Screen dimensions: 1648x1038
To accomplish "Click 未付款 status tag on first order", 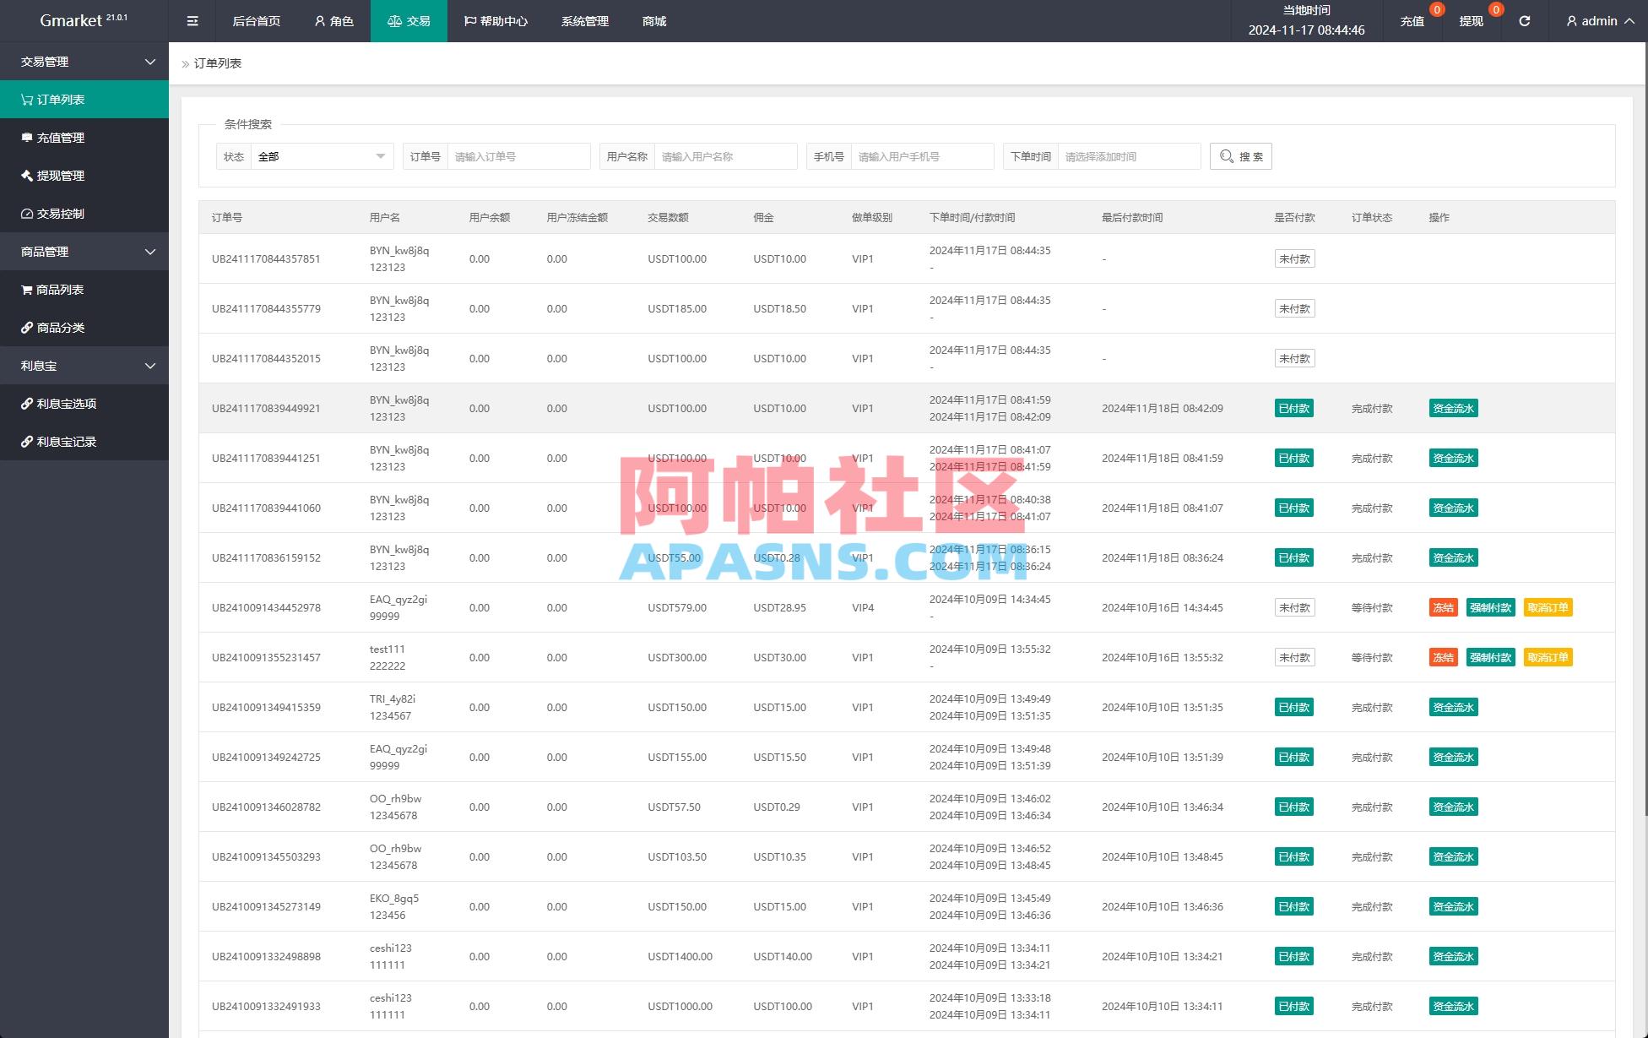I will click(x=1294, y=258).
